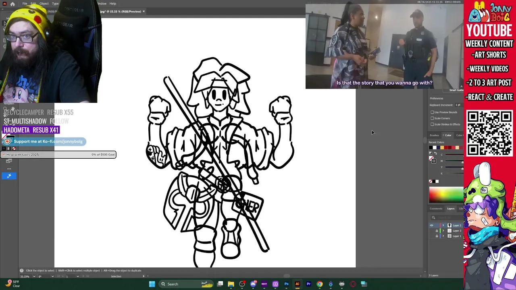
Task: Open the Illustrator Home screen icon
Action: tap(12, 4)
